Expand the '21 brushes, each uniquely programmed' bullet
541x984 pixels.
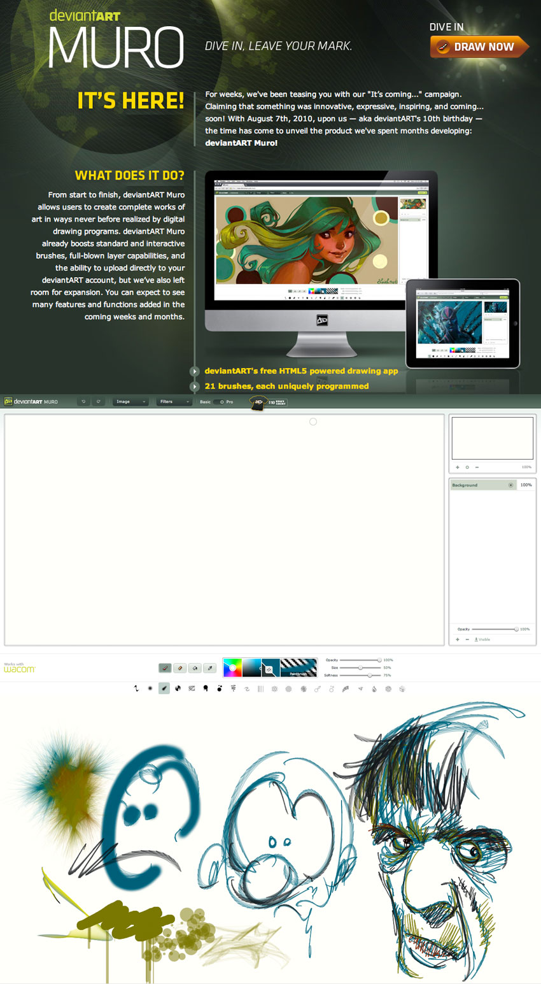(x=194, y=387)
